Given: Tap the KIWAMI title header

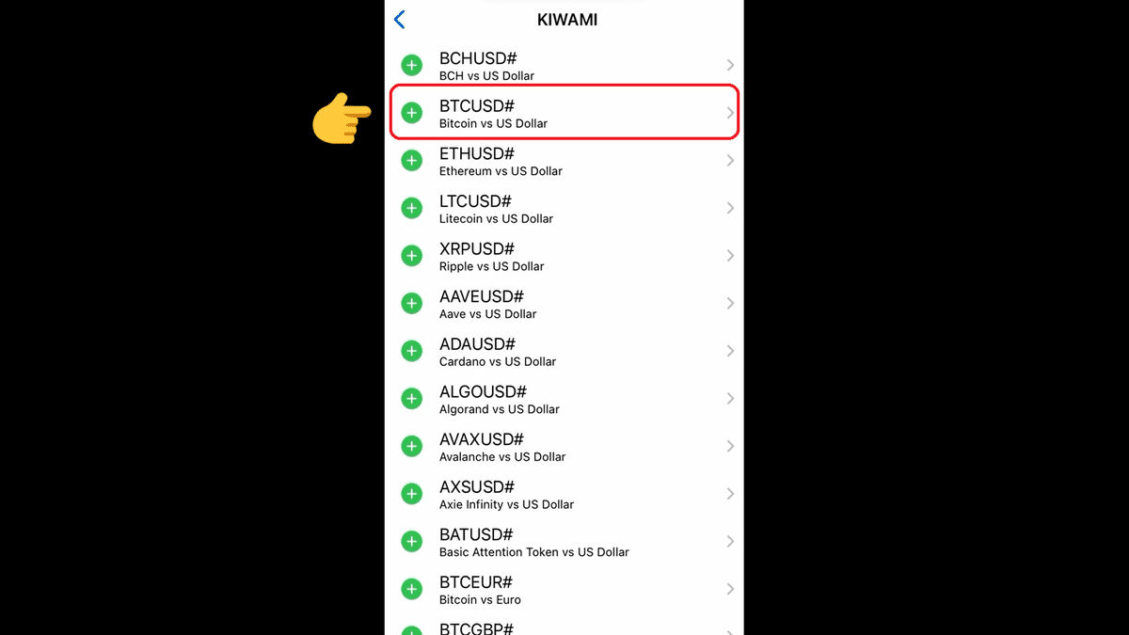Looking at the screenshot, I should click(567, 19).
